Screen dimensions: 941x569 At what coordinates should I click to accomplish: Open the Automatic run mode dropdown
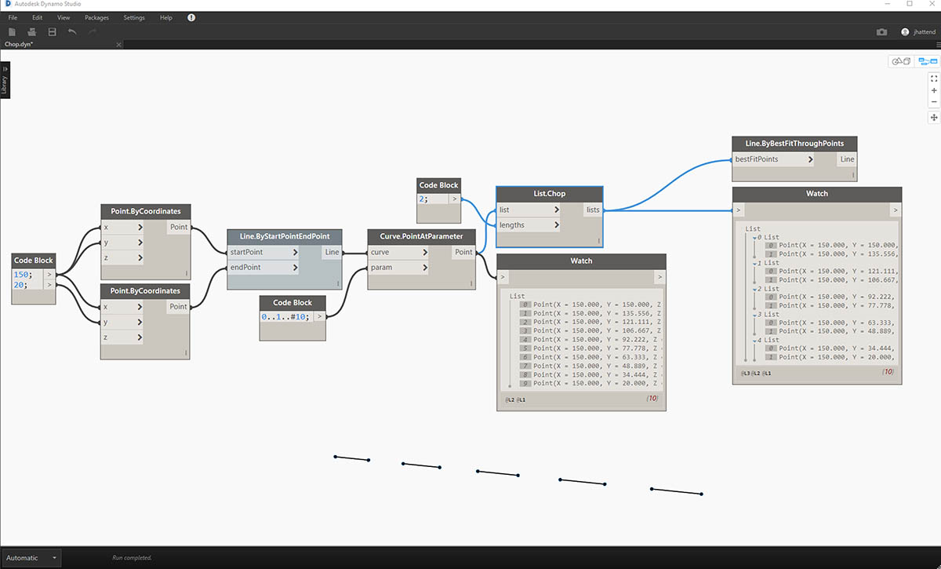54,558
